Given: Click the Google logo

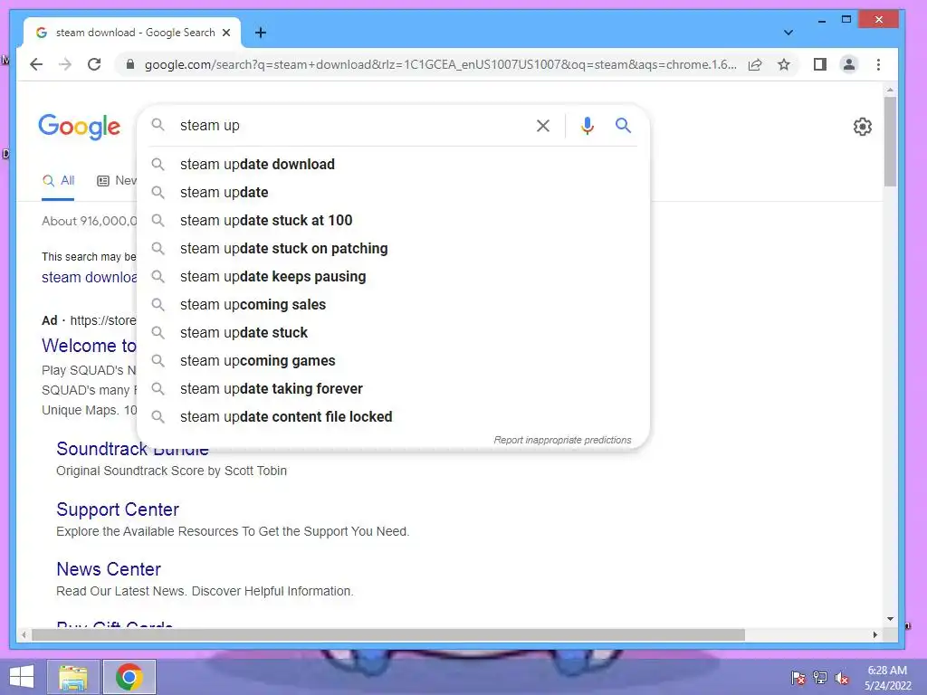Looking at the screenshot, I should (80, 127).
